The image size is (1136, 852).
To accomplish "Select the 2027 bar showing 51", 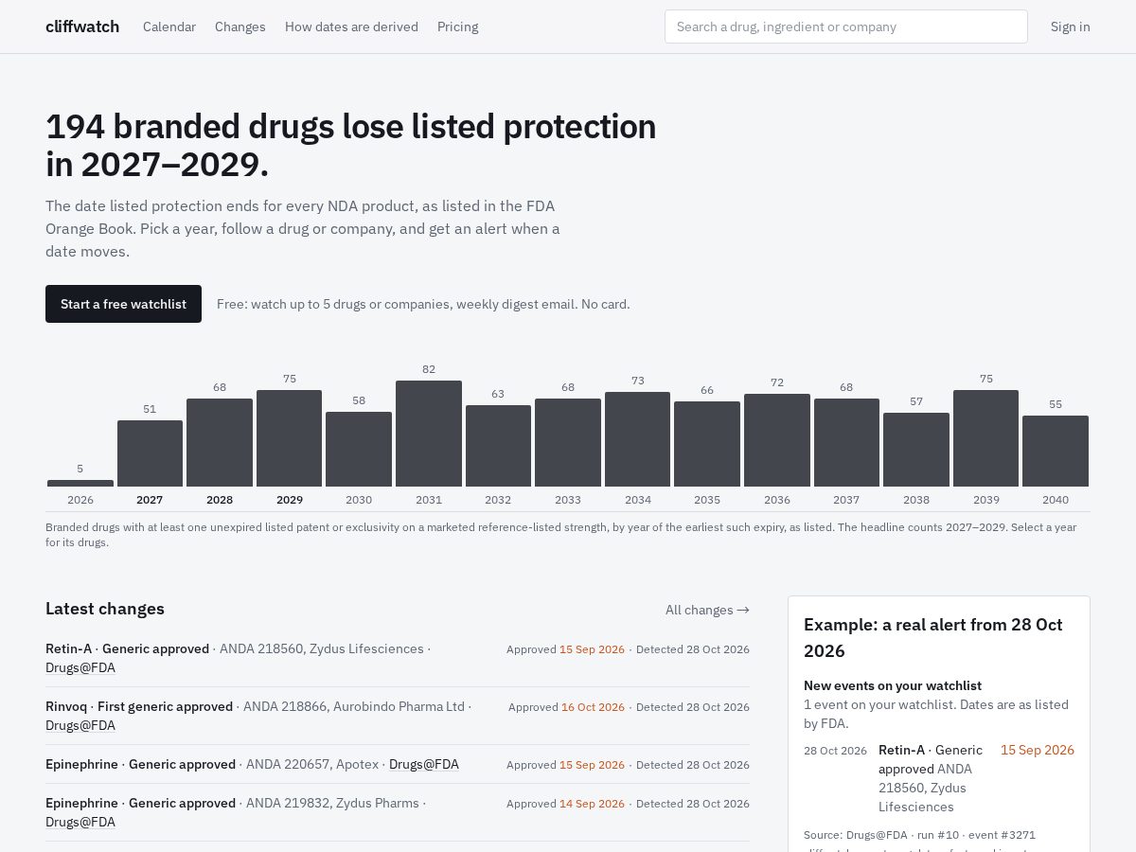I will (150, 453).
